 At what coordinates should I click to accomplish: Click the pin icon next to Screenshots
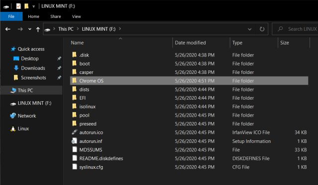click(59, 78)
